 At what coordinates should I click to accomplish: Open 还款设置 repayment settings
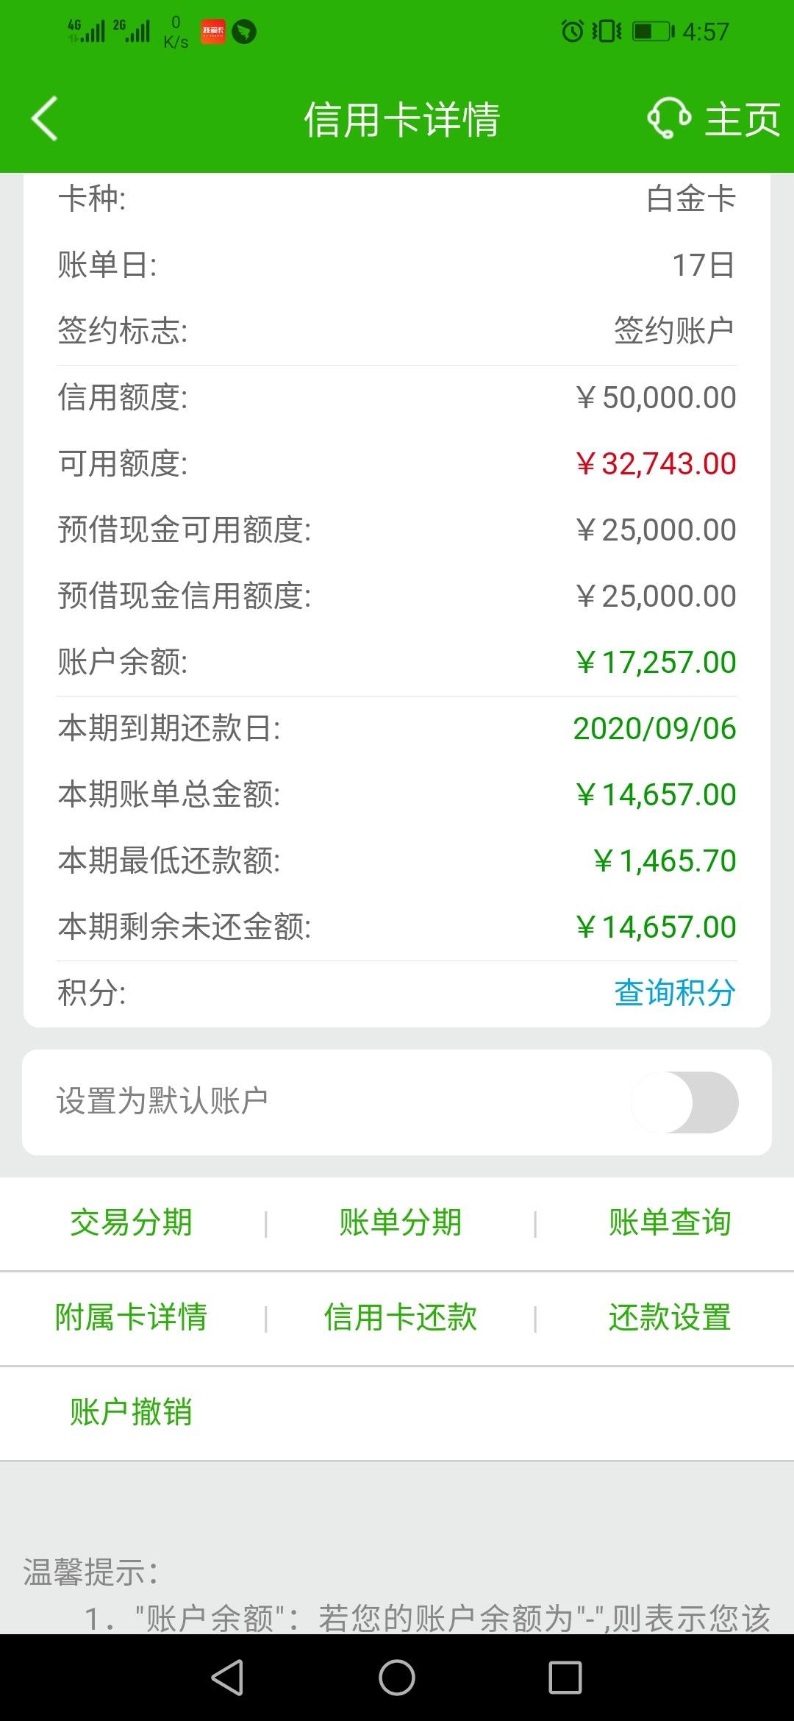tap(670, 1317)
